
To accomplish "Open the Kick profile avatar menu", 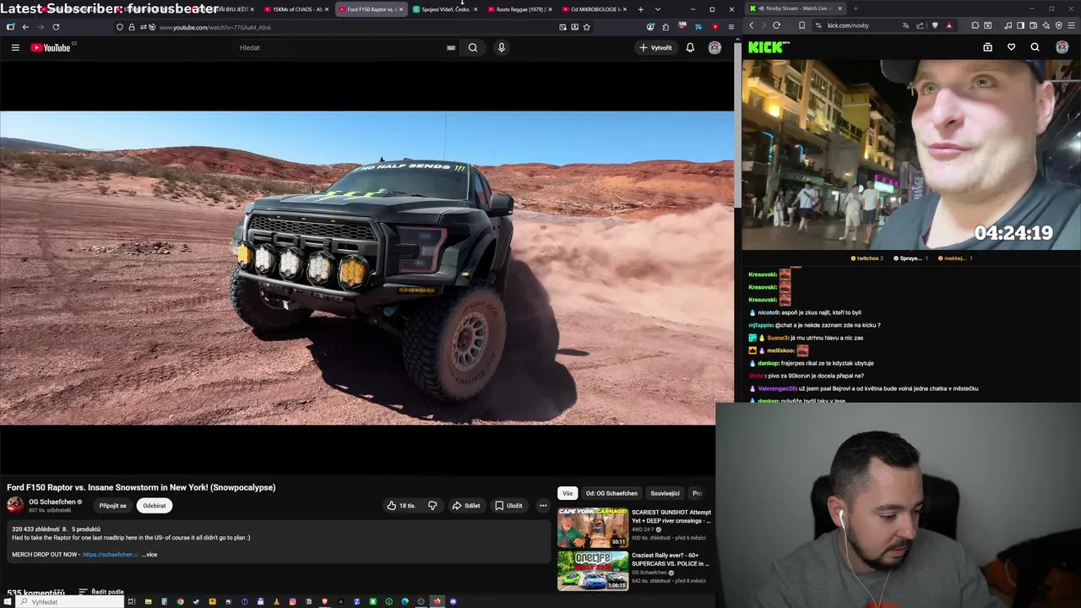I will (x=1062, y=47).
